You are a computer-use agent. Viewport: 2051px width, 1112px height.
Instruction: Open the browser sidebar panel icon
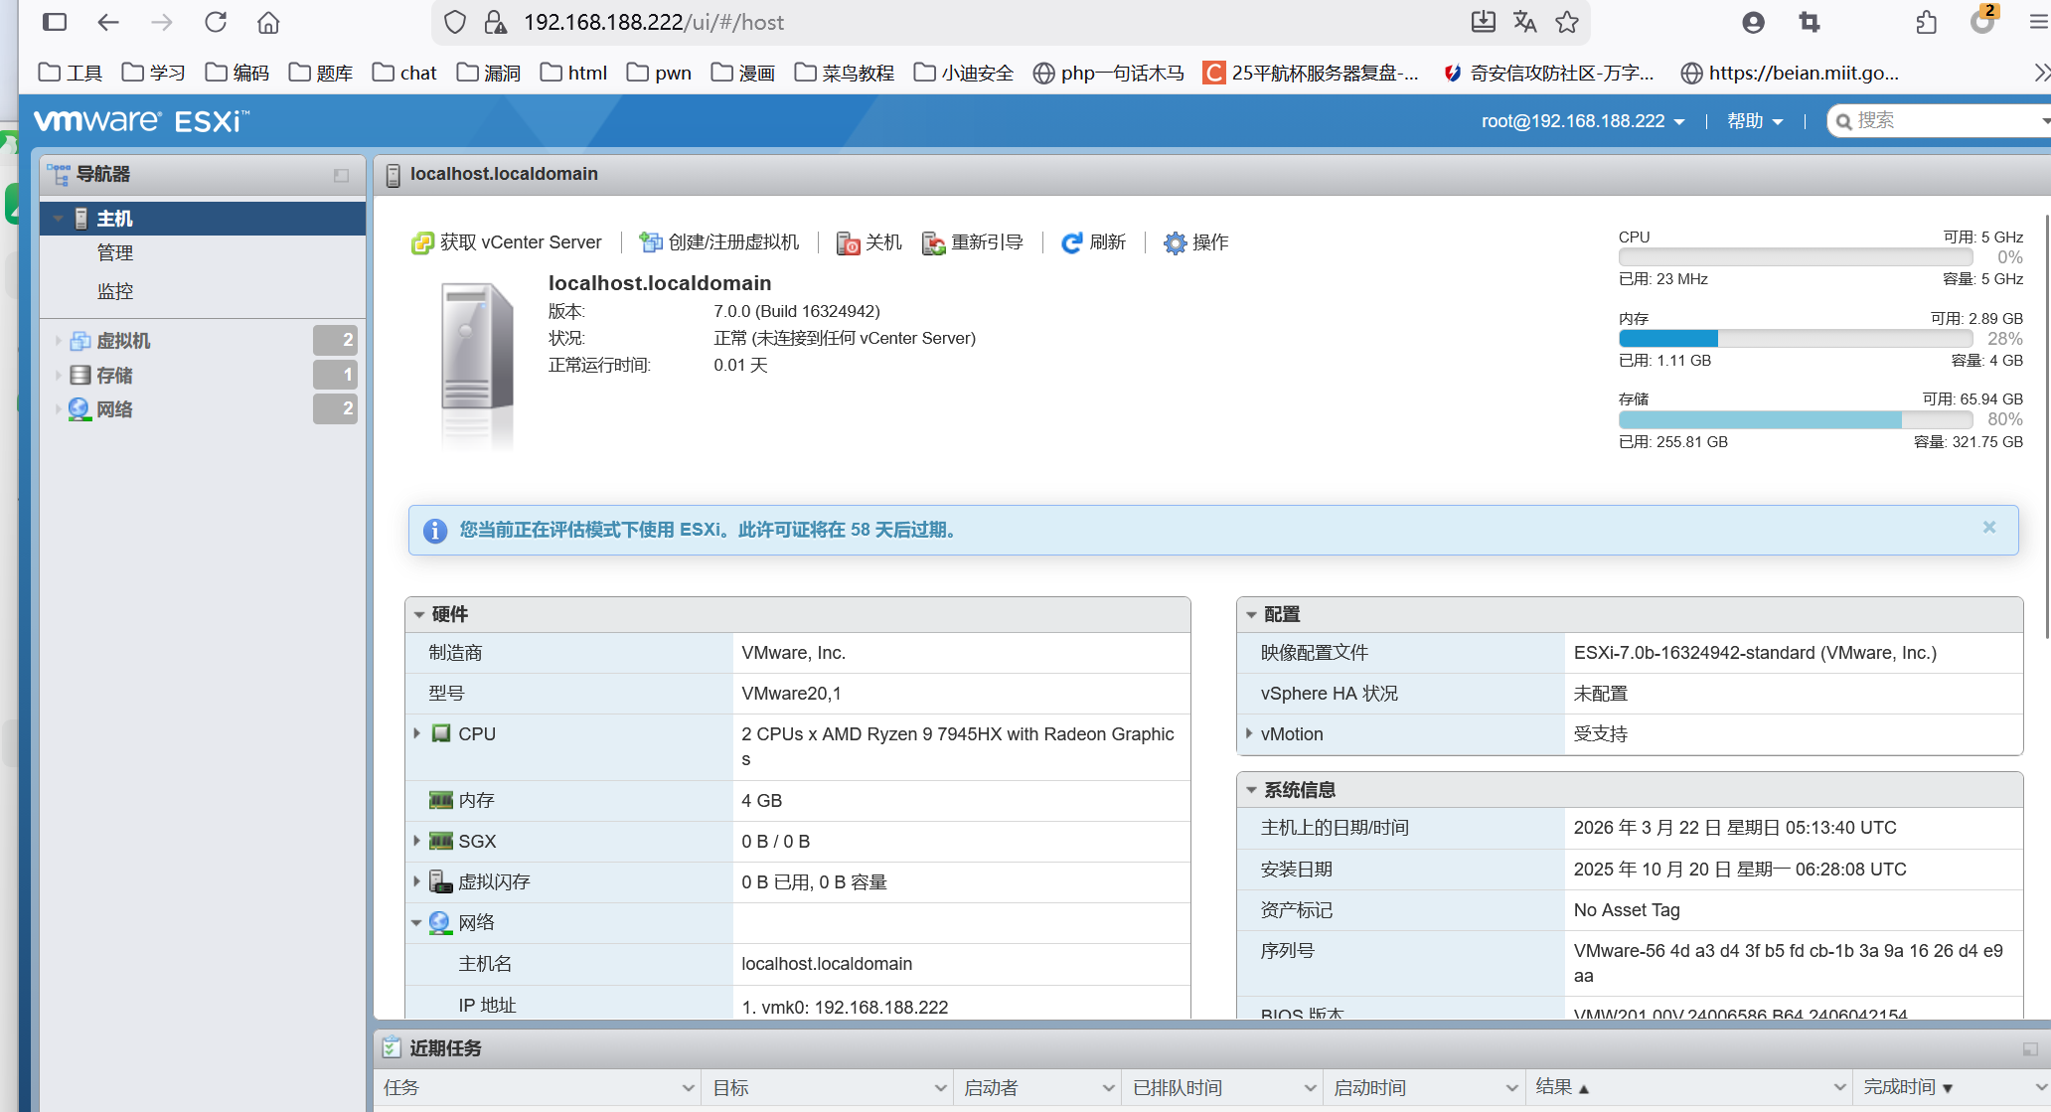(56, 22)
